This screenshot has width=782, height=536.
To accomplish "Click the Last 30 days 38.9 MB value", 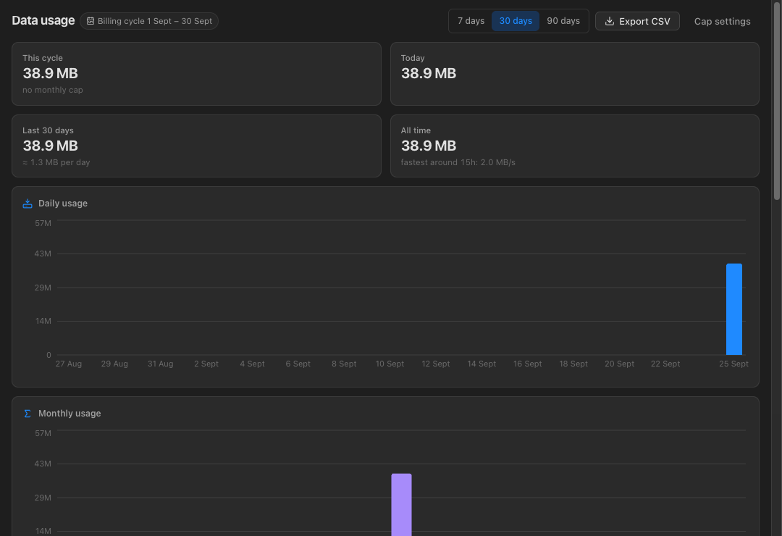I will tap(51, 146).
